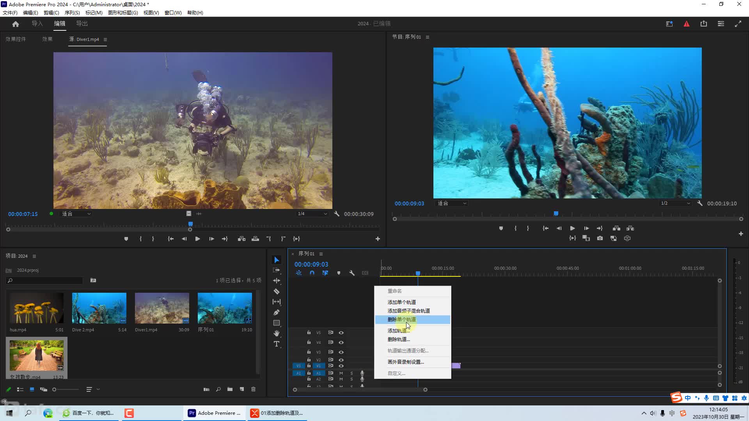Screen dimensions: 749x421
Task: Create new bin in Project panel
Action: tap(230, 389)
